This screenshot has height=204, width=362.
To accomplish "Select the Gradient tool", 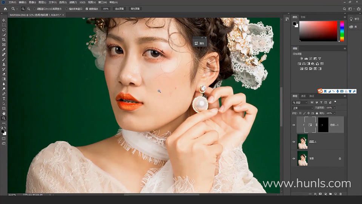I will [4, 79].
